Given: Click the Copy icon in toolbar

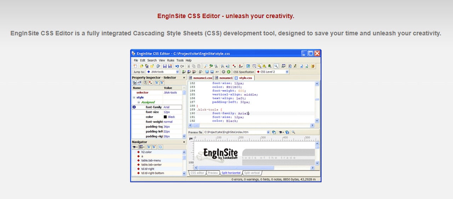Looking at the screenshot, I should tap(194, 66).
